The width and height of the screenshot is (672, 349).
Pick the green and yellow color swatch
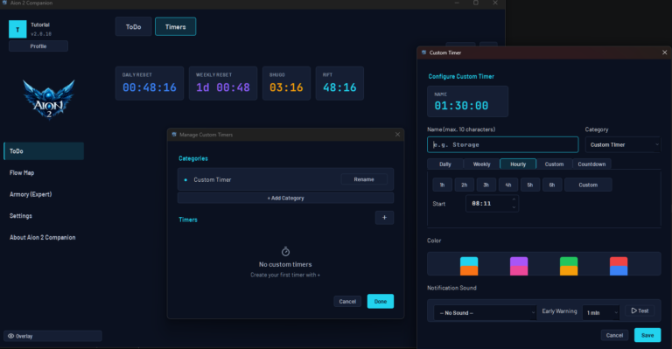coord(569,266)
